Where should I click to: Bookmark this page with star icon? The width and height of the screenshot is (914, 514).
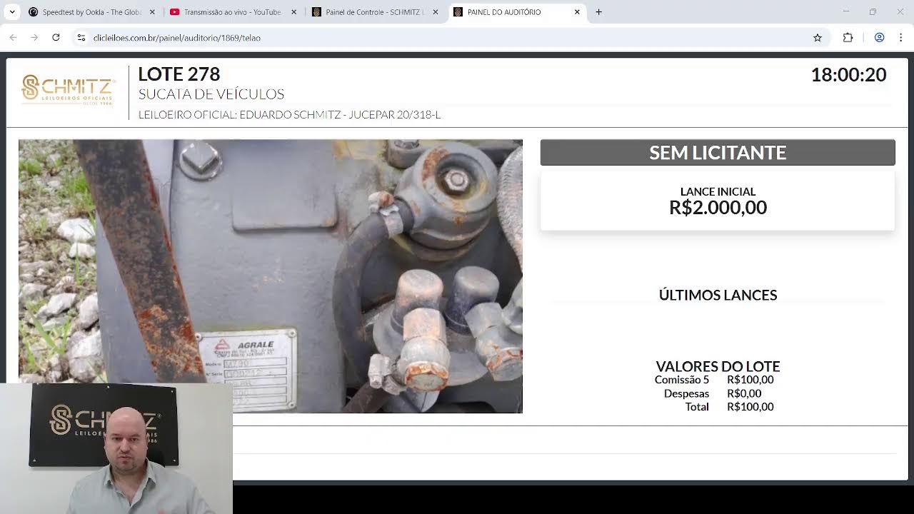818,37
